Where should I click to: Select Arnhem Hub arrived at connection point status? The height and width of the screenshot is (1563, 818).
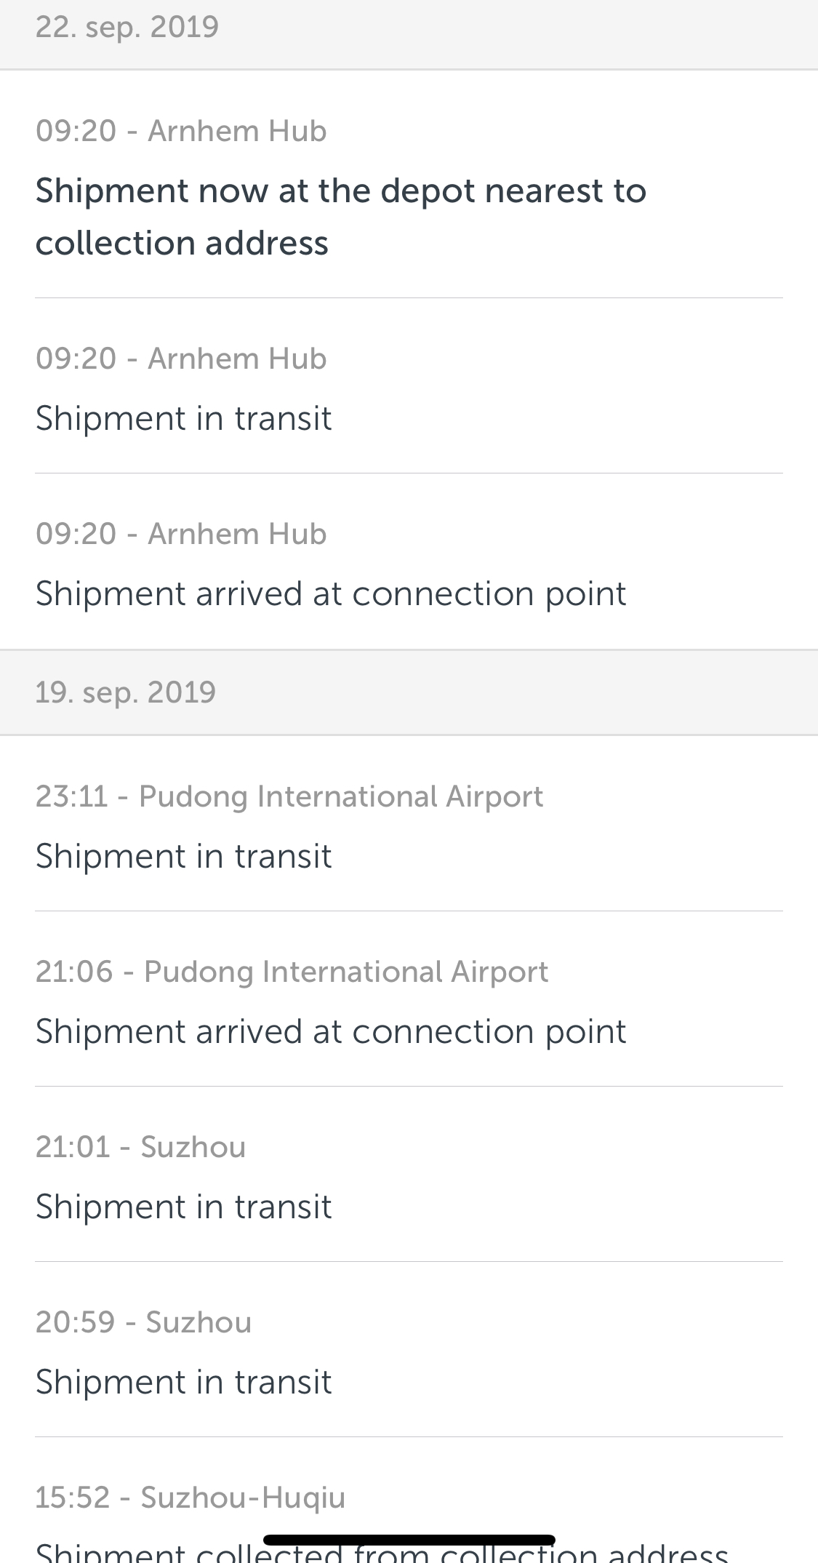(331, 593)
